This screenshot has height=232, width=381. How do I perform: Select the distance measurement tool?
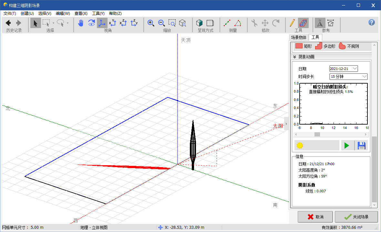tap(227, 23)
